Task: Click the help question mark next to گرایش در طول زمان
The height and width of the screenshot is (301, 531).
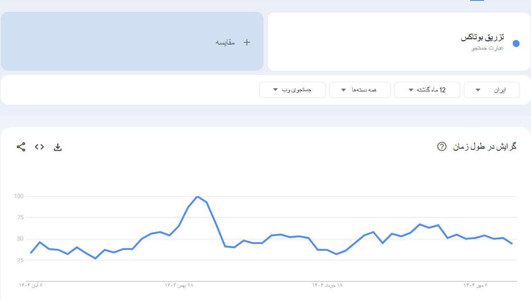Action: tap(441, 146)
